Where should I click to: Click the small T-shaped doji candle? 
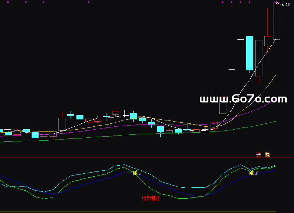coord(241,40)
